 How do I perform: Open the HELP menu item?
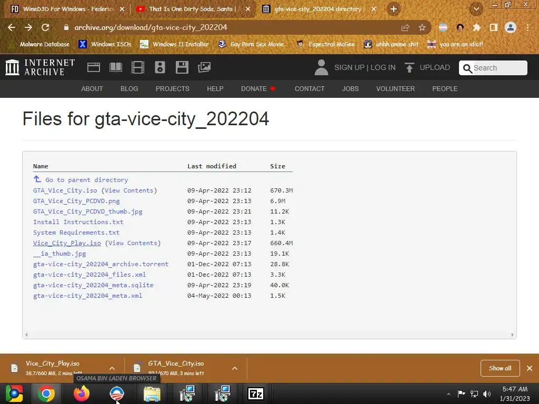[x=215, y=88]
